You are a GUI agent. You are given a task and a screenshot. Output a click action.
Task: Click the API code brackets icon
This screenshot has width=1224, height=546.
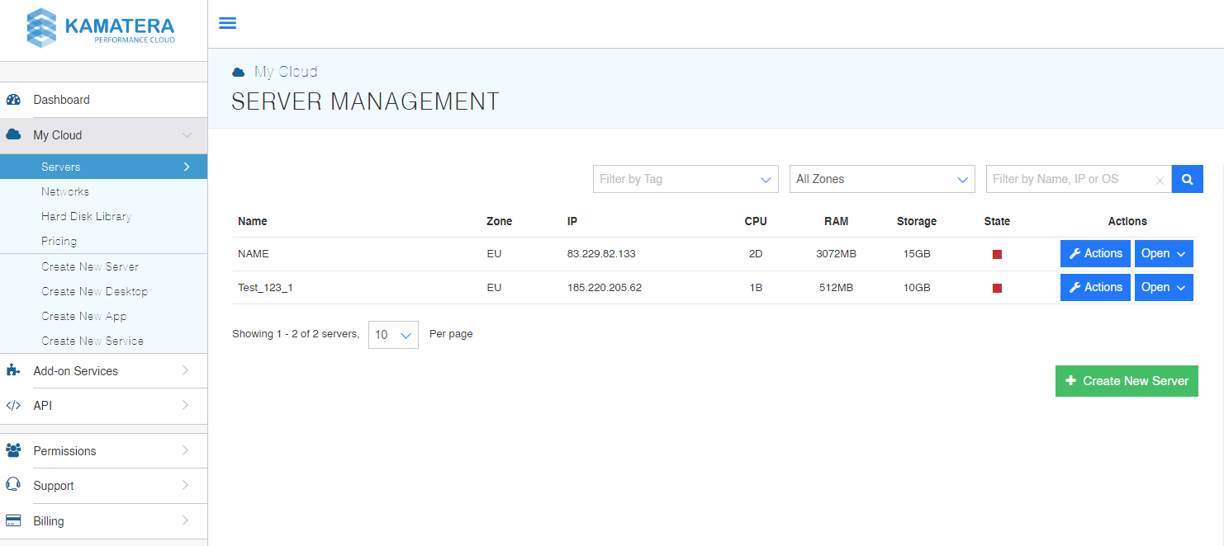tap(13, 406)
